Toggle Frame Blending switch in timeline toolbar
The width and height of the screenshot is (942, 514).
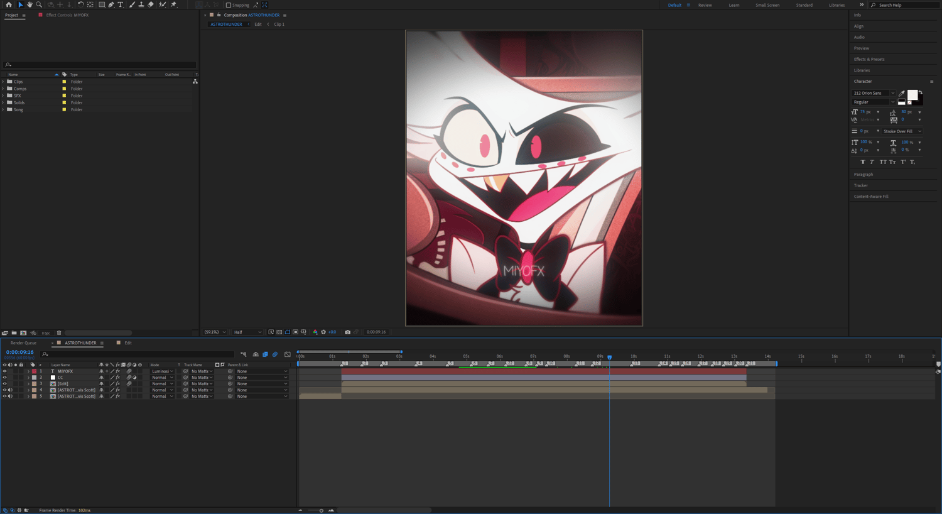click(x=266, y=354)
